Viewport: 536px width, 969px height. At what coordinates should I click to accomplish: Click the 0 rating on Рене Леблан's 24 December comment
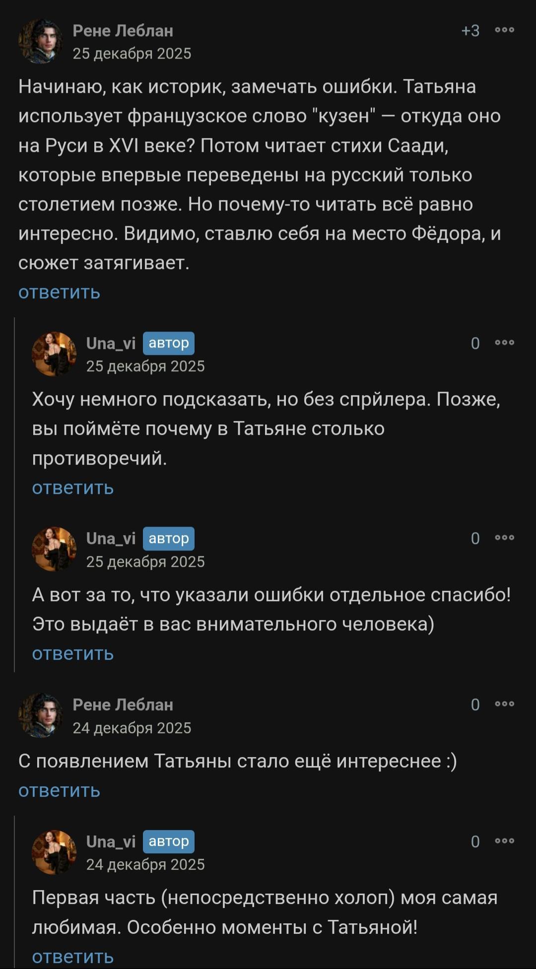(475, 705)
